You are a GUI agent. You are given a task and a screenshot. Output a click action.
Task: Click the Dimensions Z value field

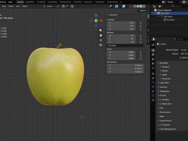[x=125, y=72]
